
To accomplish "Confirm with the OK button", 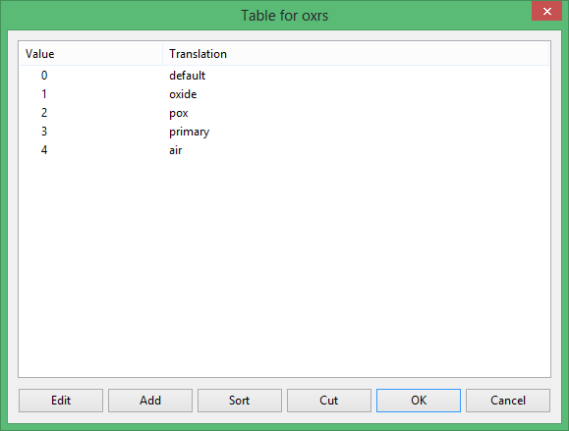I will point(419,401).
